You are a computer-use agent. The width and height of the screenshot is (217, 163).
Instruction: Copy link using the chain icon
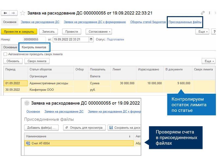pyautogui.click(x=203, y=13)
